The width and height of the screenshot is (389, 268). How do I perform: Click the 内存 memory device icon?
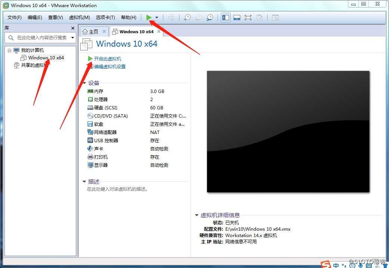pyautogui.click(x=90, y=91)
